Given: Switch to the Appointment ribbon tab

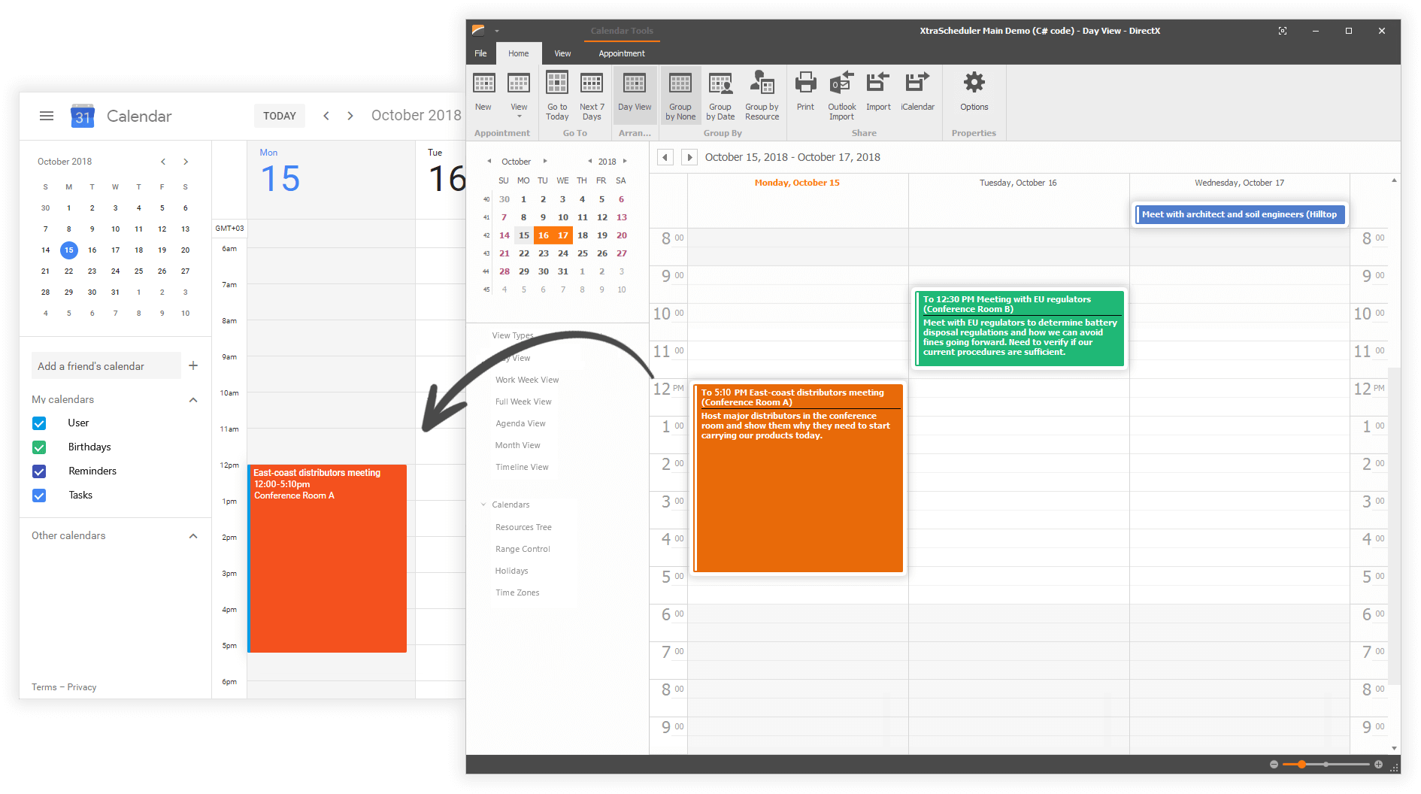Looking at the screenshot, I should 622,53.
